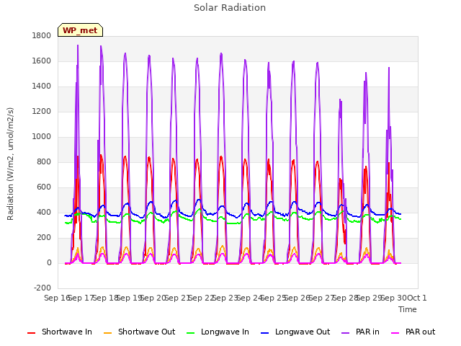Click the Solar Radiation chart title
This screenshot has width=461, height=346.
(230, 8)
